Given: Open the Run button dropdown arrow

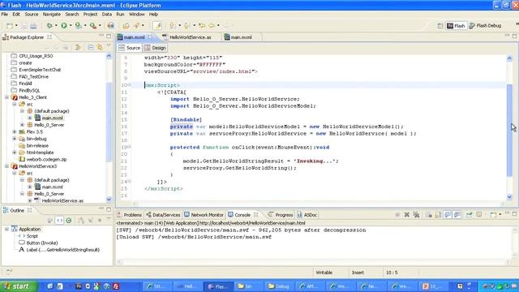Looking at the screenshot, I should (x=71, y=25).
